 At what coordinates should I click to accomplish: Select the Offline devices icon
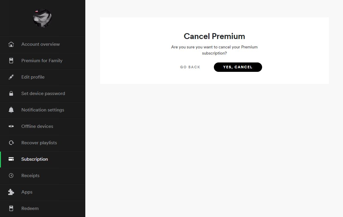point(11,126)
